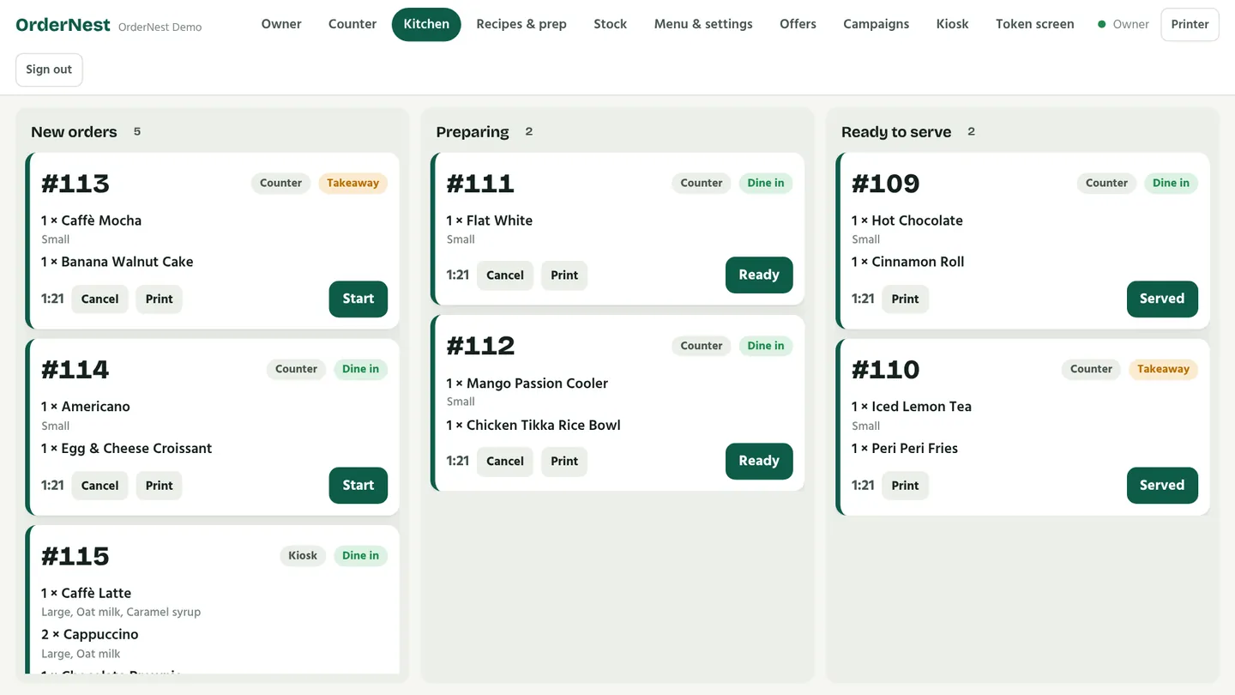
Task: Click the Dine in badge on order #111
Action: point(766,183)
